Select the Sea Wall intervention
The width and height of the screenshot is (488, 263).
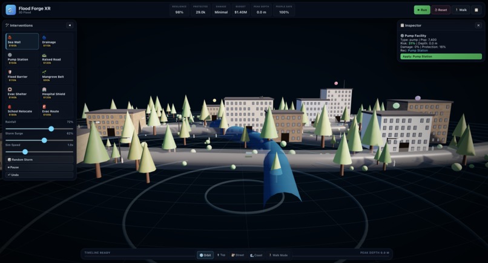tap(22, 41)
